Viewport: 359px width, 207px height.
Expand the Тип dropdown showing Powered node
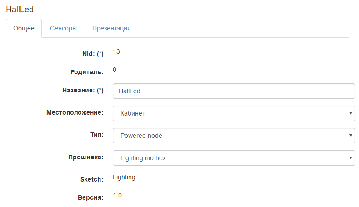pyautogui.click(x=234, y=136)
